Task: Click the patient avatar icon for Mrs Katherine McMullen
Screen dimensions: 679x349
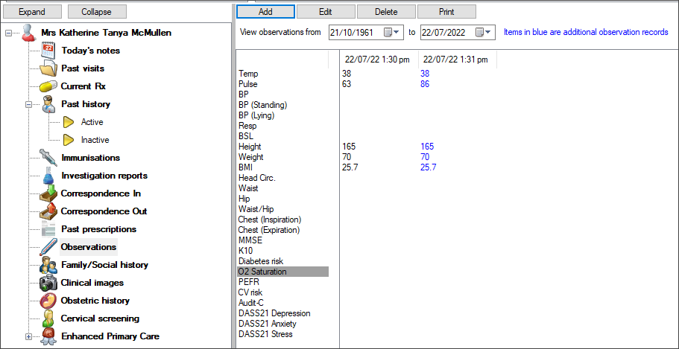Action: click(28, 33)
